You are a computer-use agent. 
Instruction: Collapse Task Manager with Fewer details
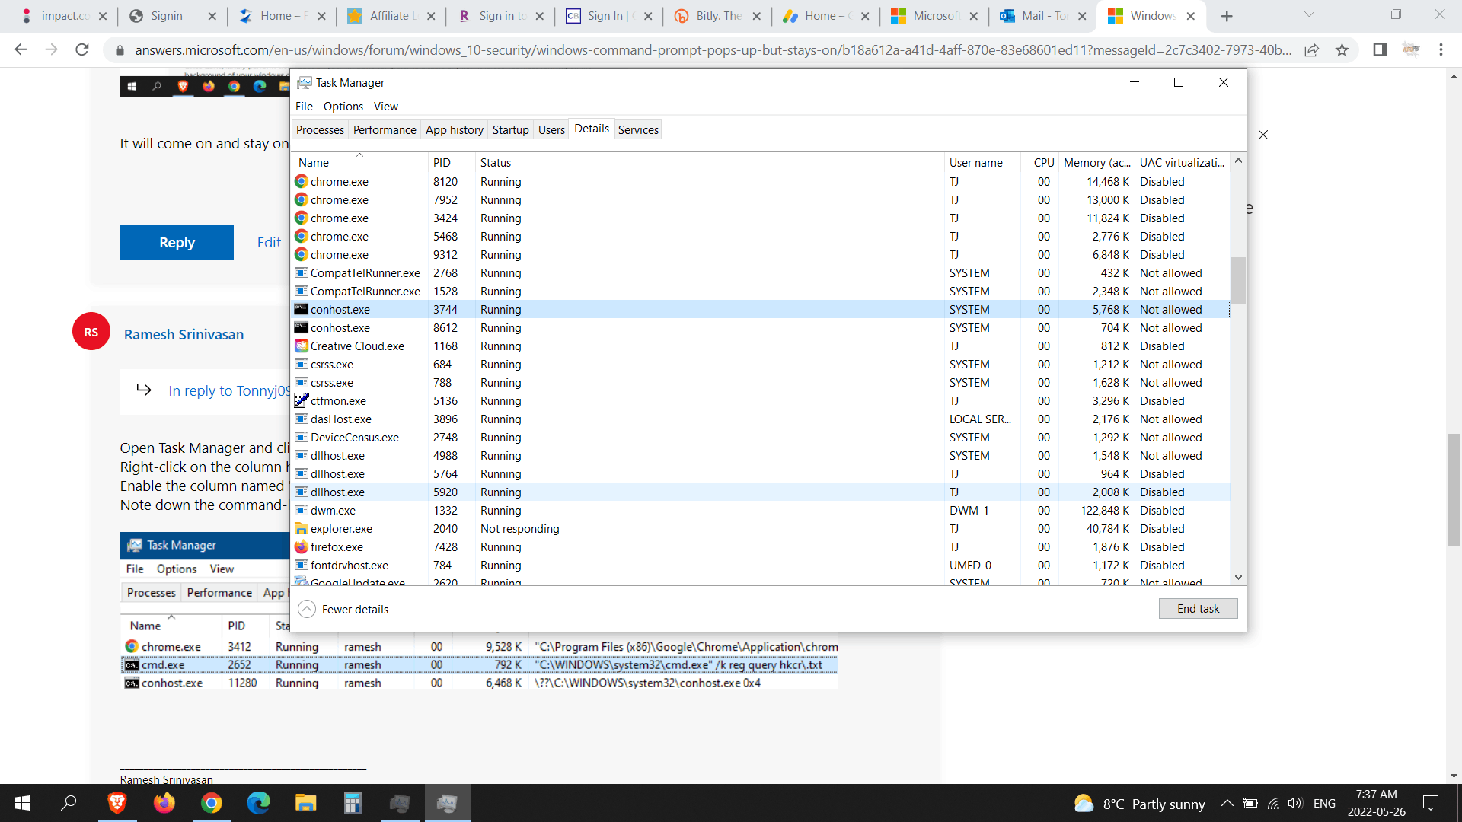pyautogui.click(x=343, y=609)
